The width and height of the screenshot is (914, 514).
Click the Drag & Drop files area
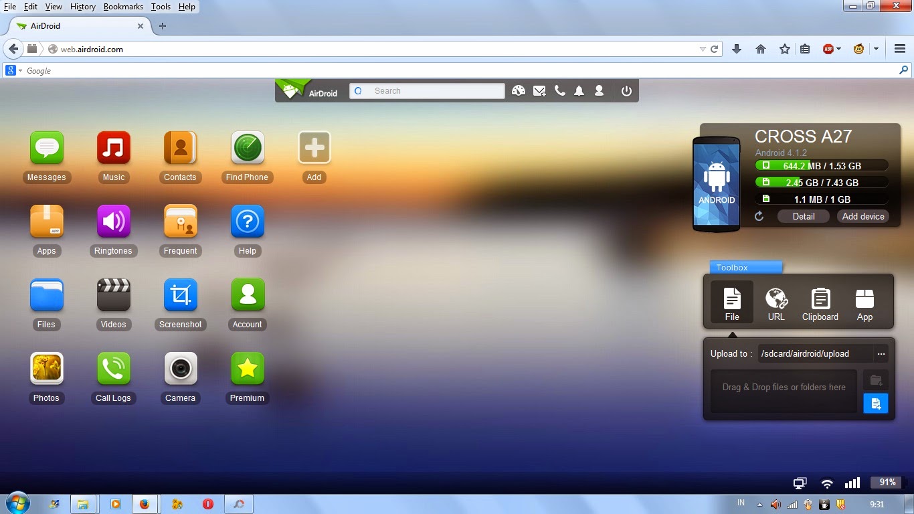coord(784,391)
